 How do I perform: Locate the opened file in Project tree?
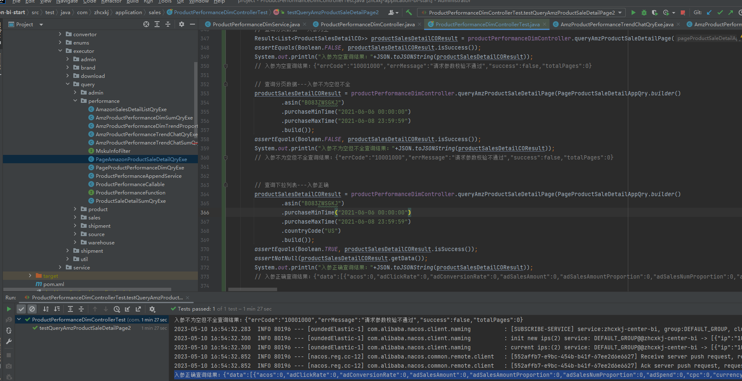[x=146, y=25]
